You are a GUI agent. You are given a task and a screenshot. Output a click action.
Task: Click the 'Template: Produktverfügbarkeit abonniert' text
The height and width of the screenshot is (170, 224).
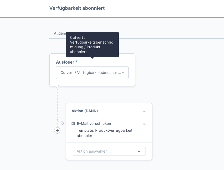pos(104,133)
